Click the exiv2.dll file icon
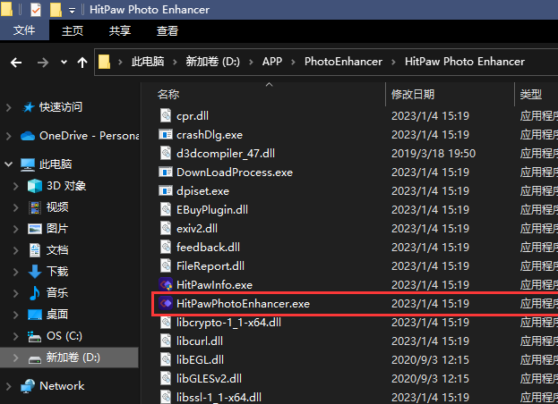 tap(166, 228)
